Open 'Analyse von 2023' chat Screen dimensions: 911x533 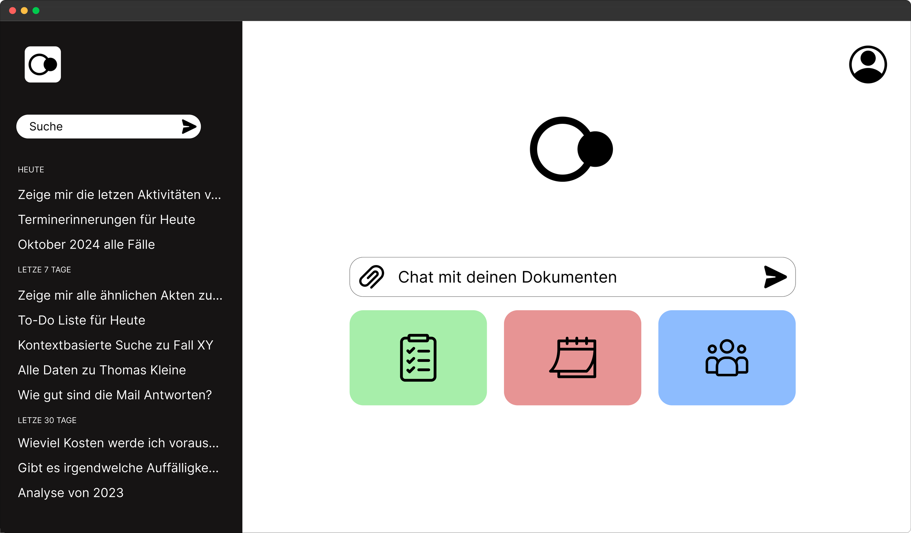point(71,493)
